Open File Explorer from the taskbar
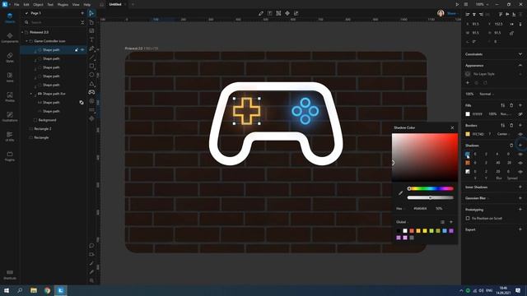Viewport: 527px width, 296px height. tap(34, 290)
